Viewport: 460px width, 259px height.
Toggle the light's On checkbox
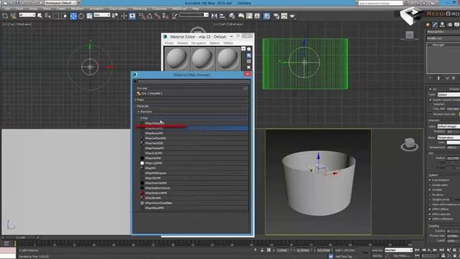coord(430,89)
